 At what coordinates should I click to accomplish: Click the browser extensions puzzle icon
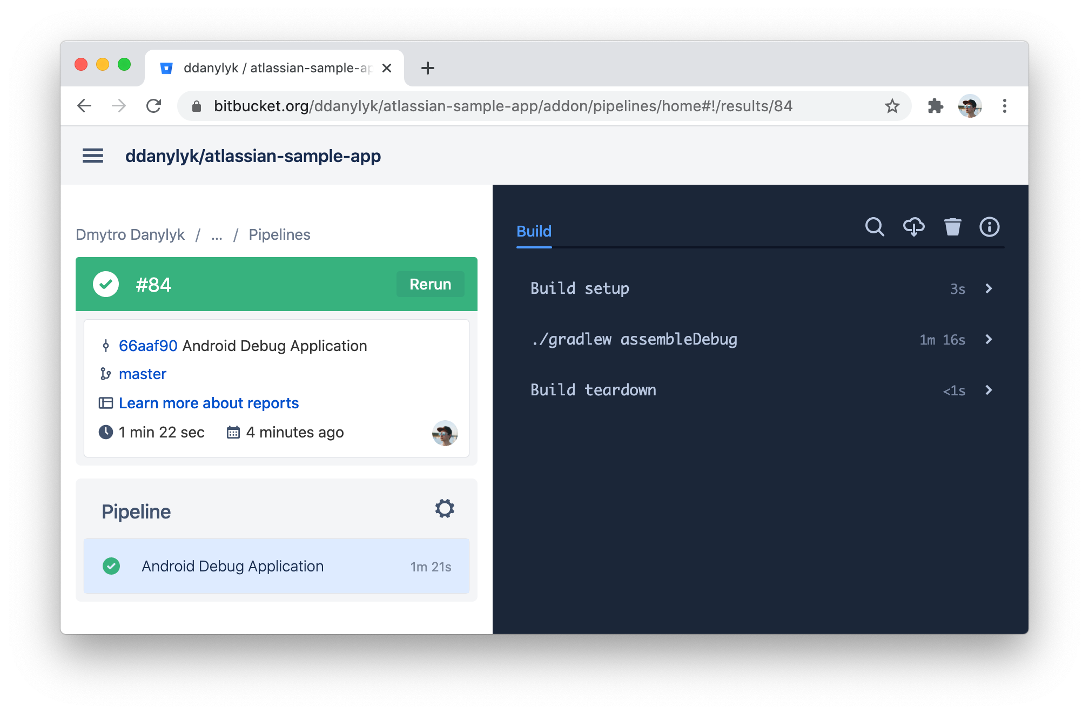pos(935,106)
